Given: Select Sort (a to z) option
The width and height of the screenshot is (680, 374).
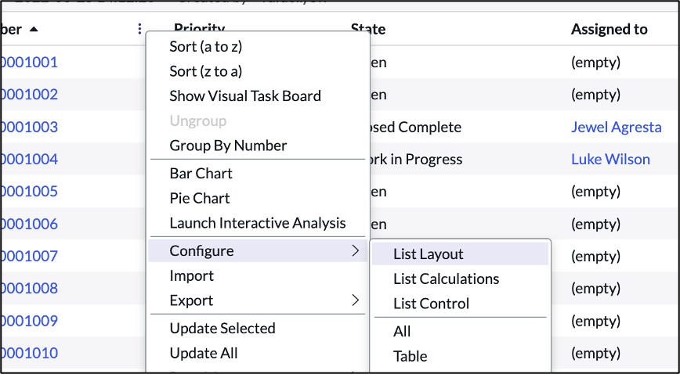Looking at the screenshot, I should [205, 46].
